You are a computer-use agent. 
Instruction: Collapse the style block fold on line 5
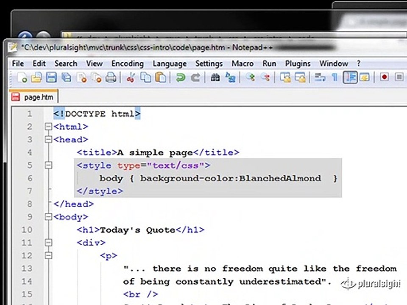[48, 165]
